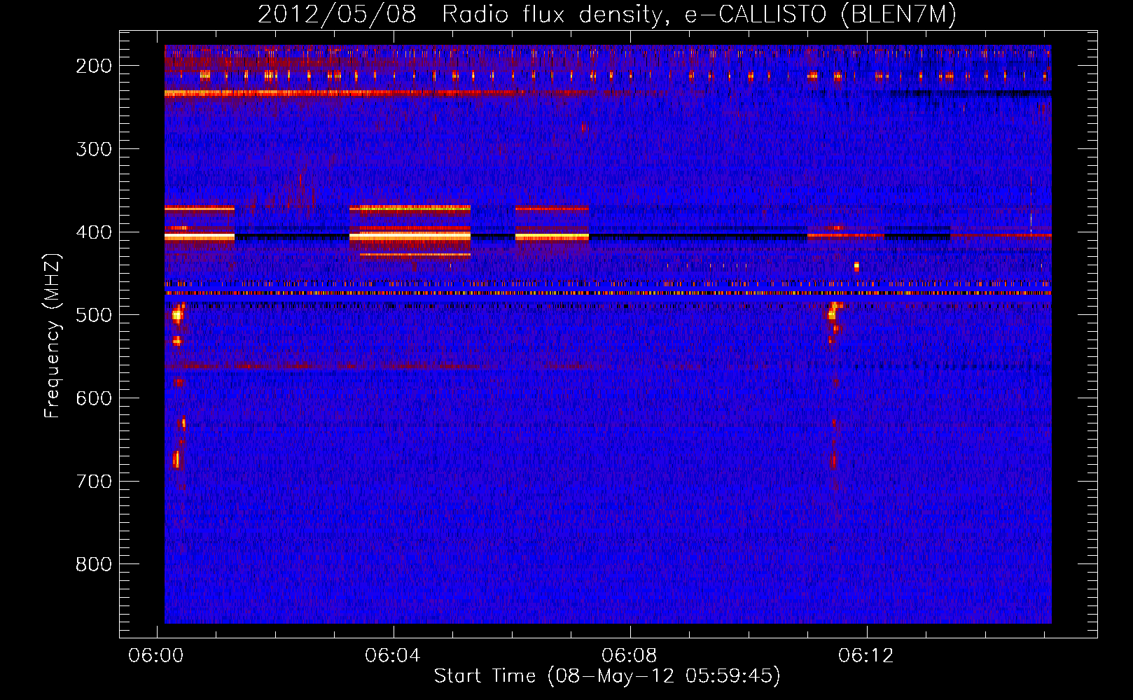Viewport: 1133px width, 700px height.
Task: Click the 600 frequency tick label
Action: tap(93, 398)
